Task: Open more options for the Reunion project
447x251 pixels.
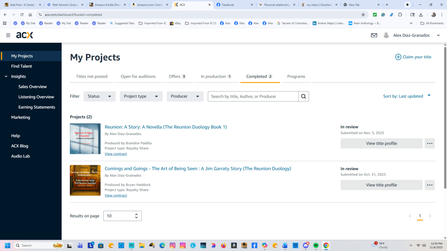Action: point(430,143)
